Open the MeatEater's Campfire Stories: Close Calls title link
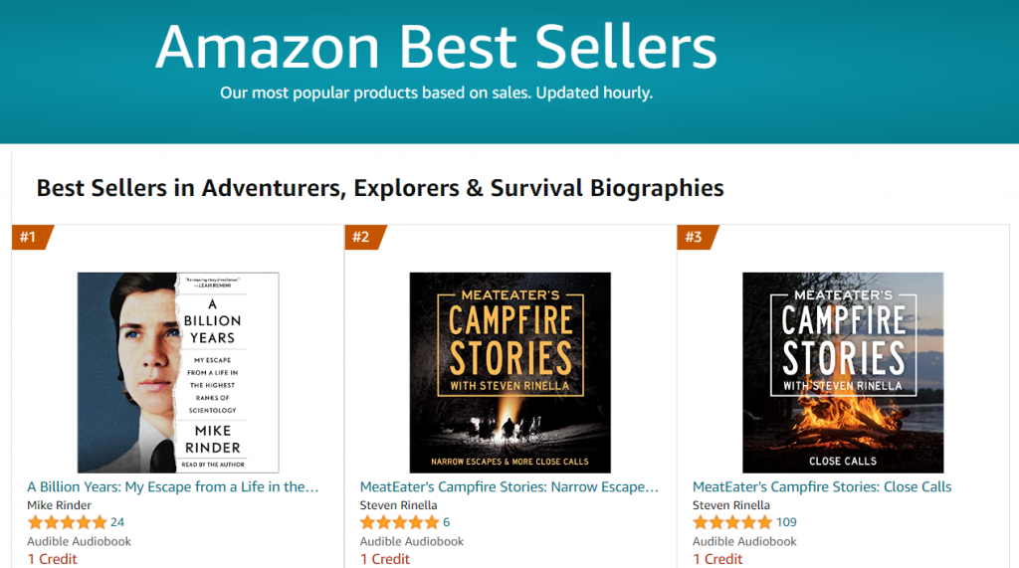Viewport: 1019px width, 568px height. [x=822, y=487]
